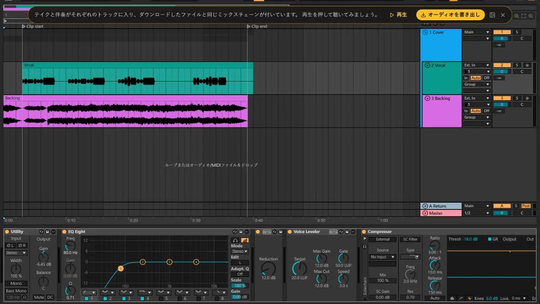Viewport: 540px width, 304px height.
Task: Open EQ Eight Mode Stereo dropdown
Action: pos(240,251)
